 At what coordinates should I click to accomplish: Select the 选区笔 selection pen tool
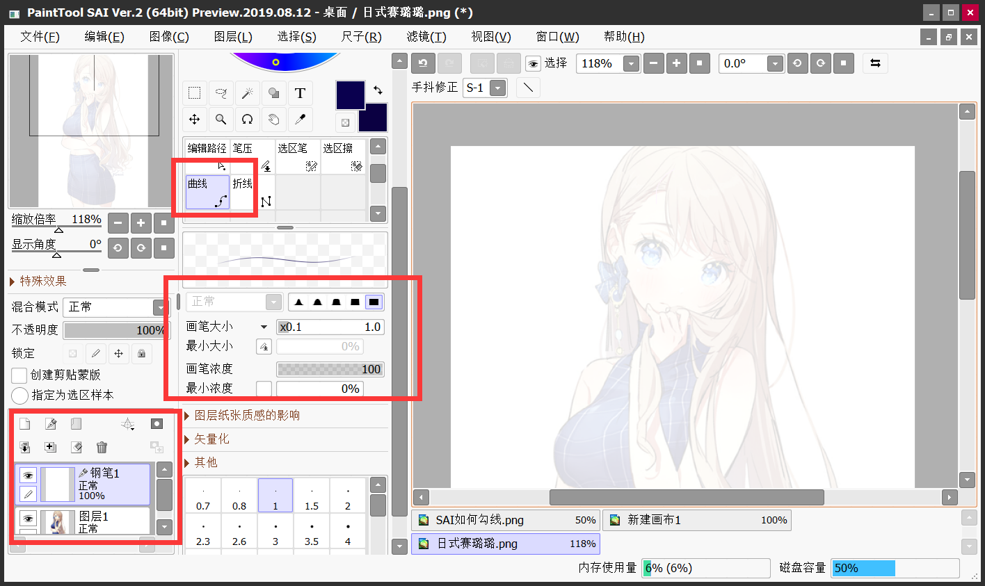(298, 156)
